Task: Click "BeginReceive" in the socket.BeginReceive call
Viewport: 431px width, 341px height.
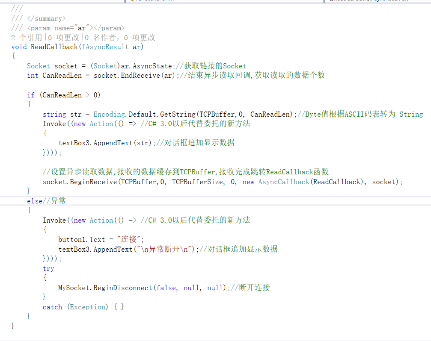Action: pyautogui.click(x=93, y=182)
